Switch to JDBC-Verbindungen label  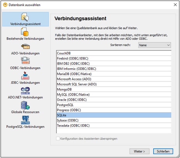25,83
